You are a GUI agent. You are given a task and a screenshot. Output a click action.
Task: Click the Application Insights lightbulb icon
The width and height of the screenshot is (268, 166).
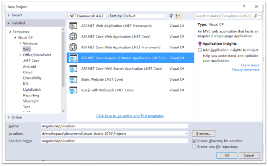[200, 44]
